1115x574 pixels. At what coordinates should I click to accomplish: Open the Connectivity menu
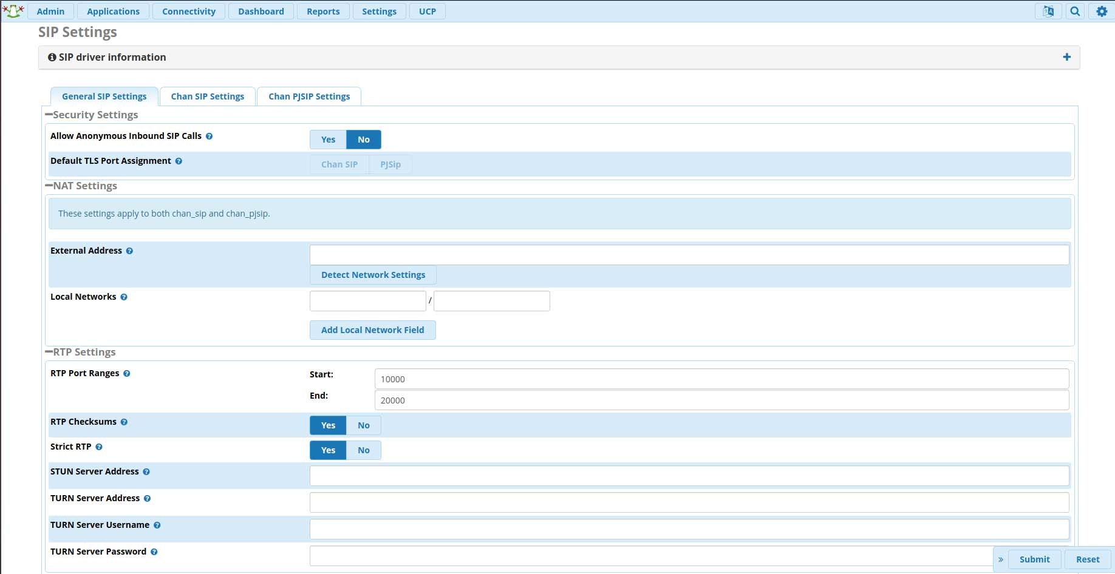tap(189, 11)
